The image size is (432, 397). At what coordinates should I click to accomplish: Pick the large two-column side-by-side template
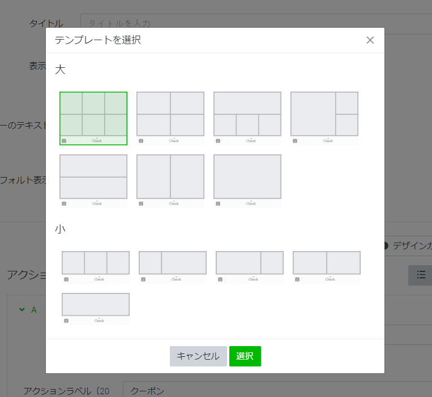(170, 181)
